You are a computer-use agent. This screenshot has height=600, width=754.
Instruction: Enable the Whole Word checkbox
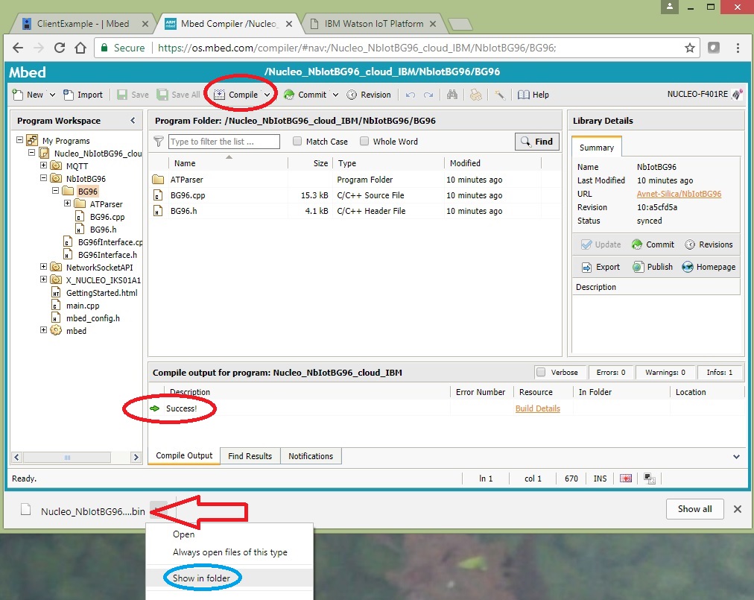click(x=364, y=141)
